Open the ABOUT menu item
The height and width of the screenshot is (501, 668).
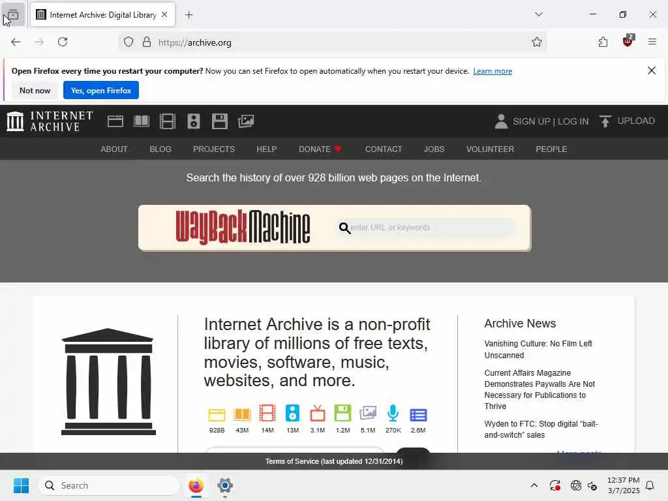pos(114,149)
